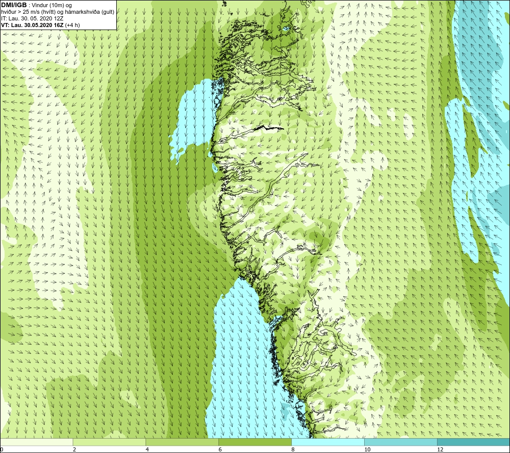Click the scale label '0'
510x453 pixels.
(x=2, y=449)
